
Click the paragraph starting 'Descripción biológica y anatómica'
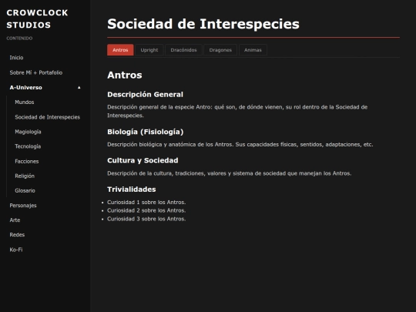[240, 145]
